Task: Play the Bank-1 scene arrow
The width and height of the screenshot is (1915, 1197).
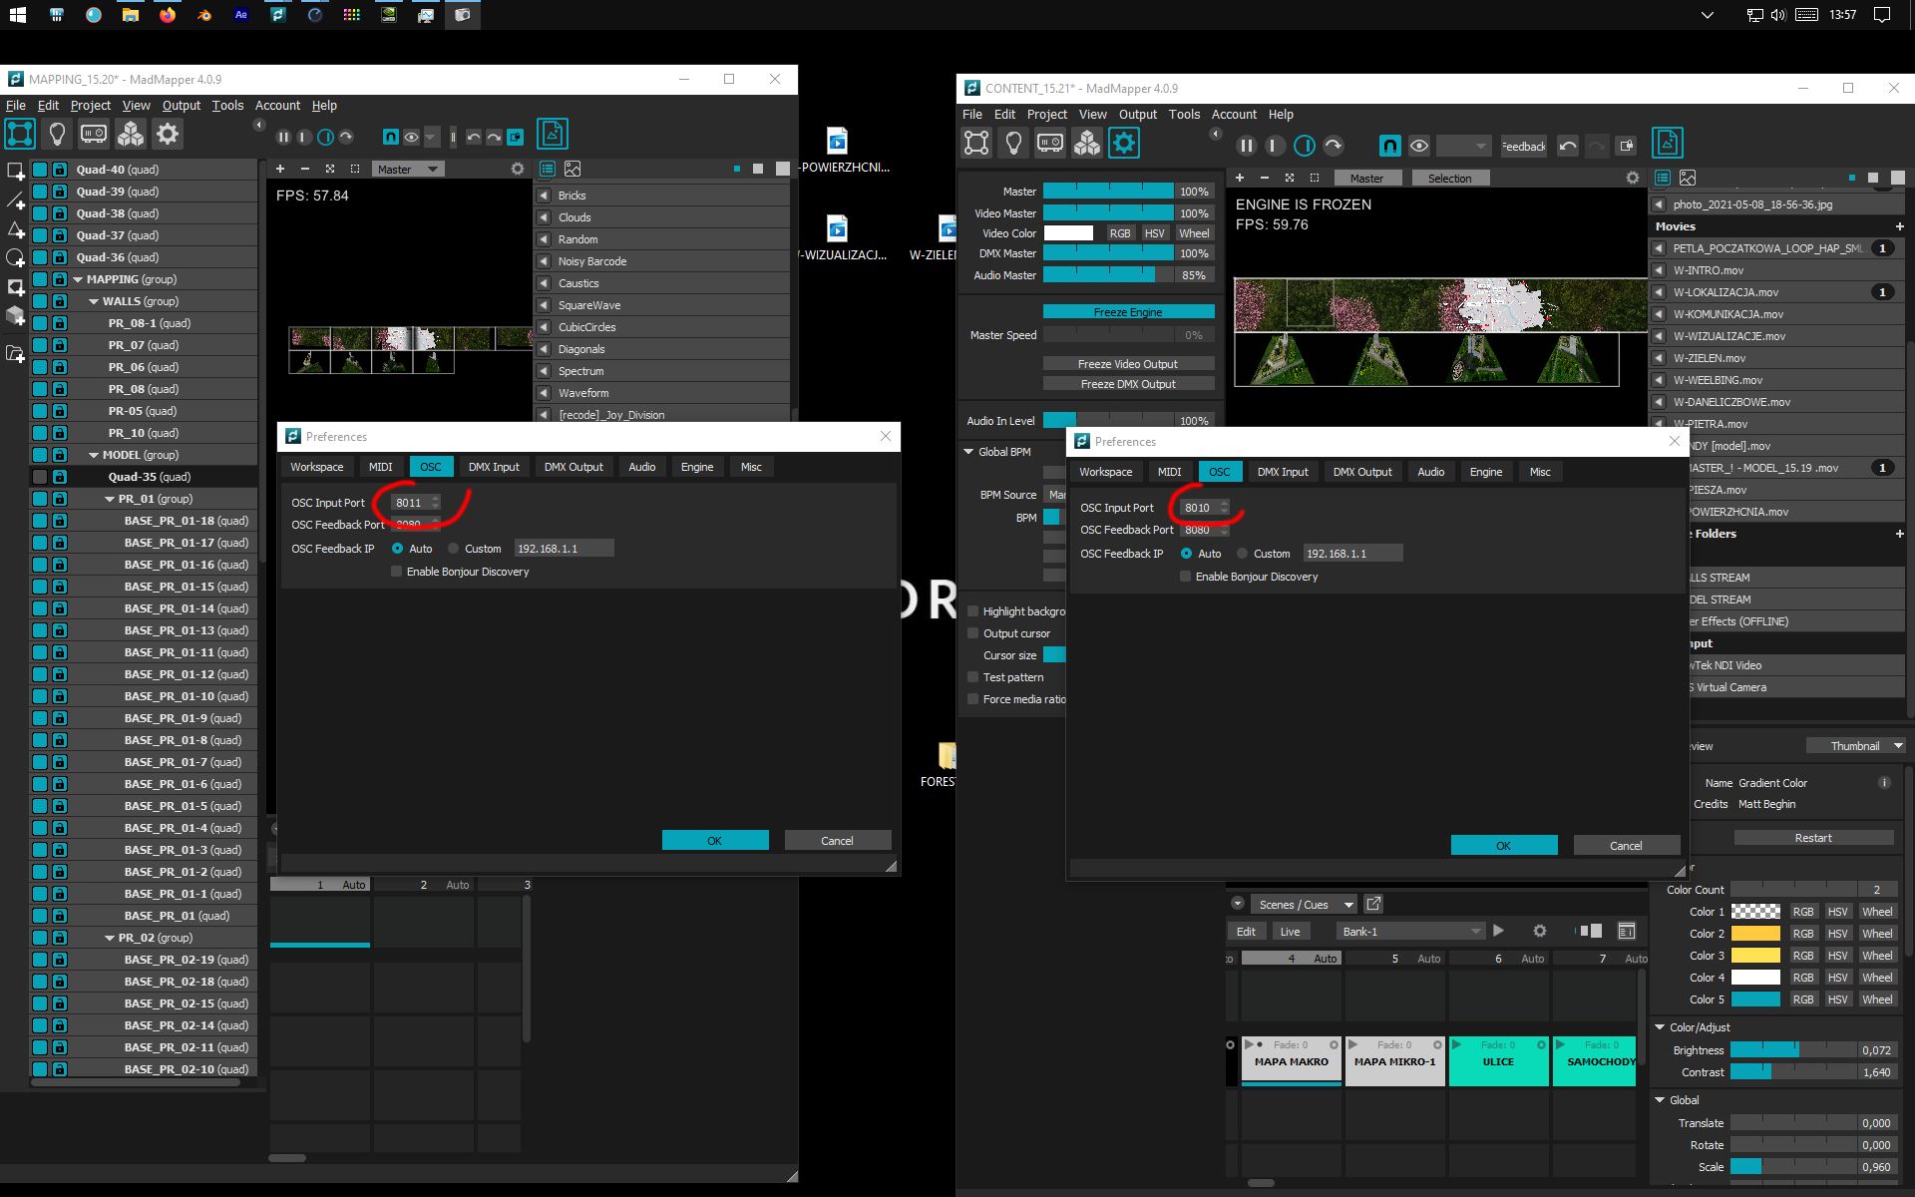Action: coord(1498,931)
